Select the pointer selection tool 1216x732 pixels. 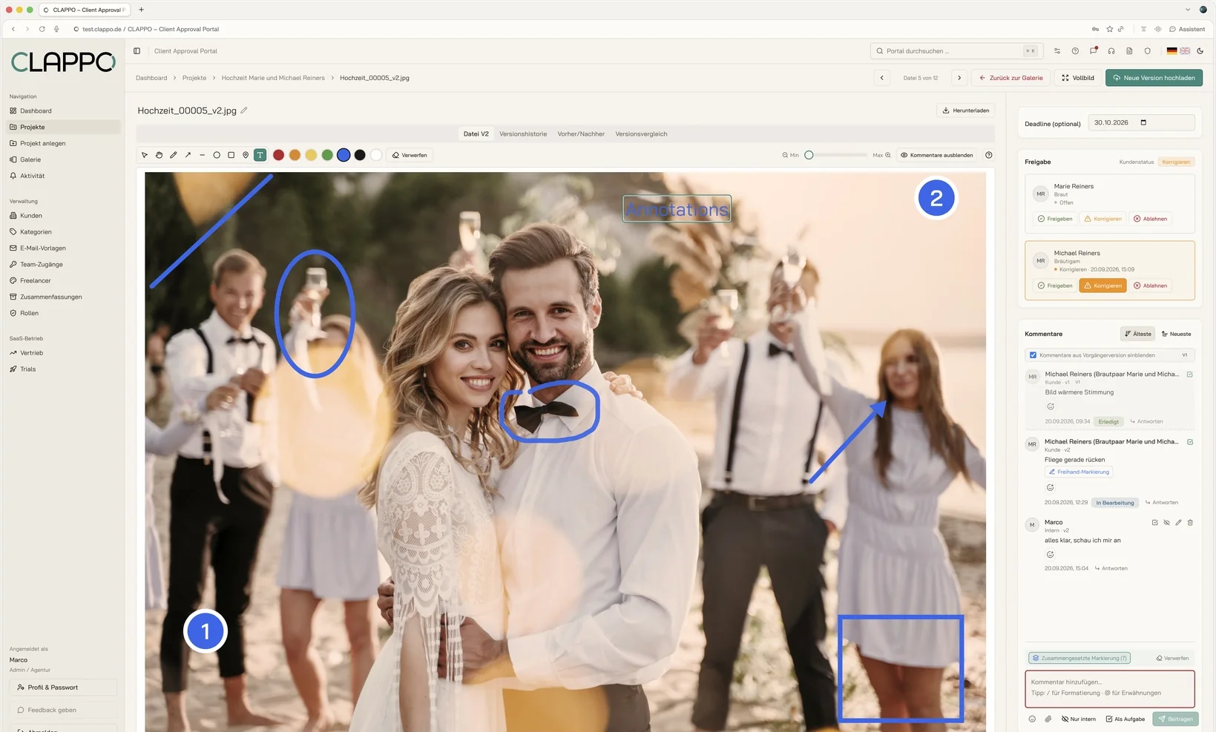click(145, 155)
